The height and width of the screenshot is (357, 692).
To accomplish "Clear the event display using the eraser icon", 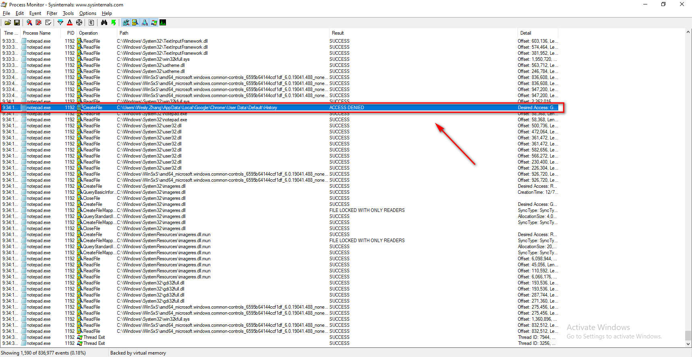I will [x=48, y=23].
